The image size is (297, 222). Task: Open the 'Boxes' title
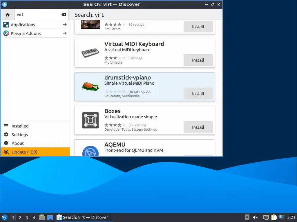(x=112, y=111)
